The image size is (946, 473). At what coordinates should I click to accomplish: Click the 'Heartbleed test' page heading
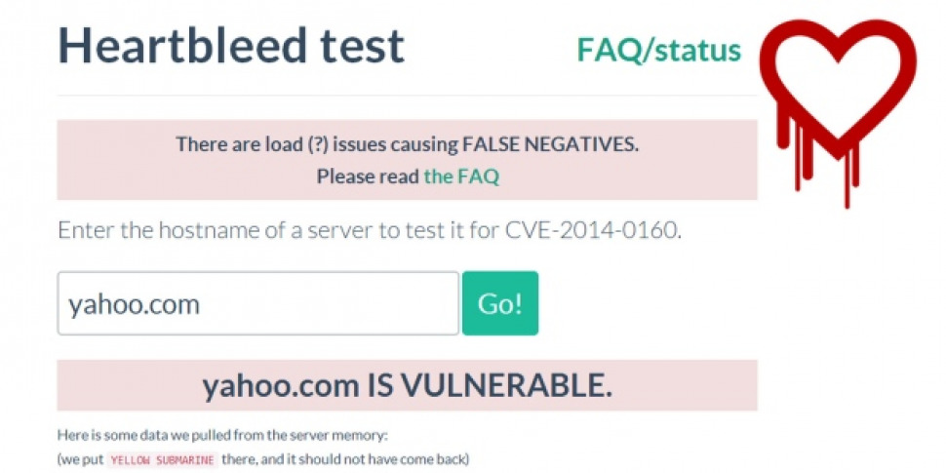tap(231, 45)
